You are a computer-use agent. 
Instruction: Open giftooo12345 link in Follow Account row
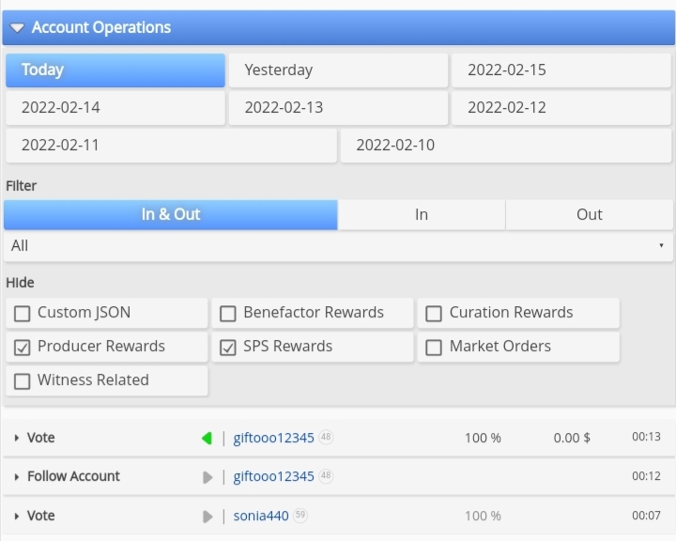tap(273, 477)
